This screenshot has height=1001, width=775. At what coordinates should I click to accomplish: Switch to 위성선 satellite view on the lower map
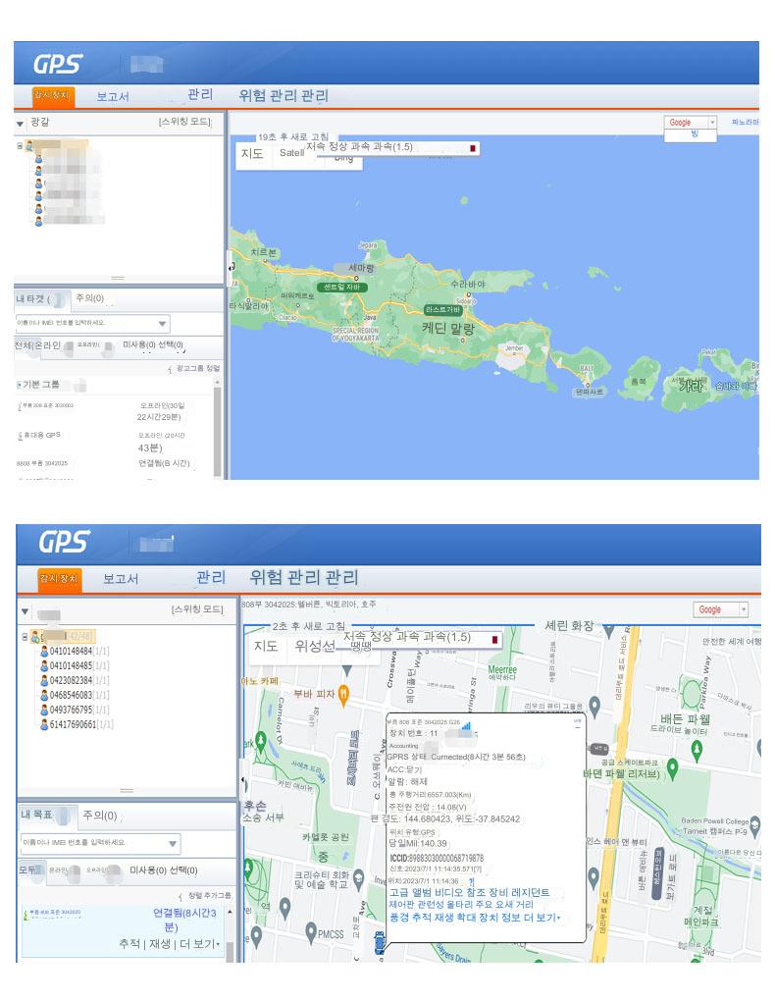tap(315, 647)
